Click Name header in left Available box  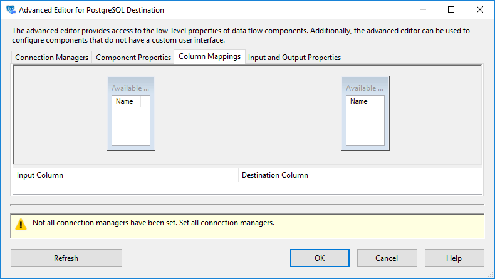(x=127, y=101)
